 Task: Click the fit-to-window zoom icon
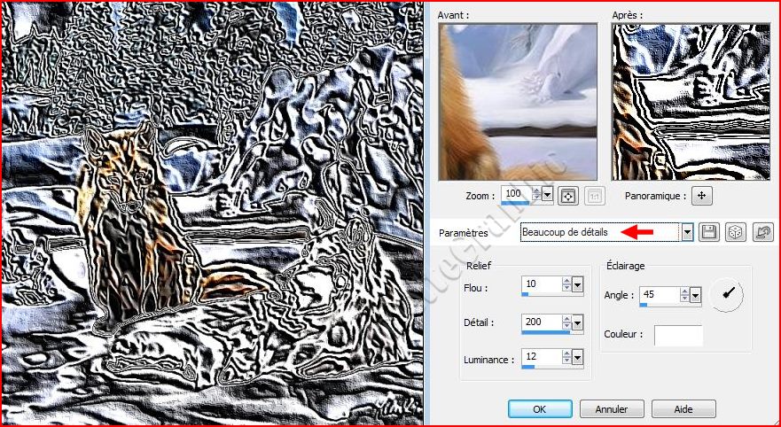pos(566,195)
